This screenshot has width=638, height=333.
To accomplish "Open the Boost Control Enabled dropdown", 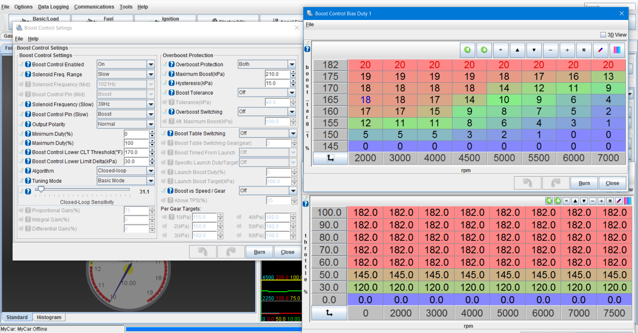I will 151,64.
